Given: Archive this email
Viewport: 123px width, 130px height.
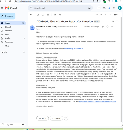Looking at the screenshot, I should [x=38, y=15].
